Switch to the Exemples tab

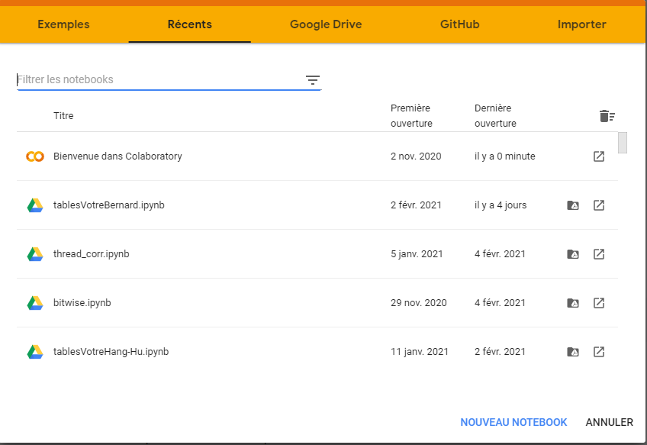[63, 24]
